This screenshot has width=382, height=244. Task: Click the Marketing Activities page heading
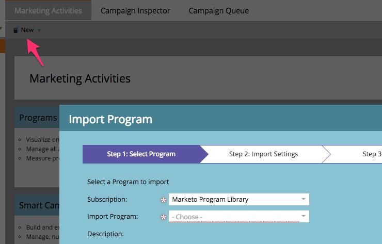(80, 79)
